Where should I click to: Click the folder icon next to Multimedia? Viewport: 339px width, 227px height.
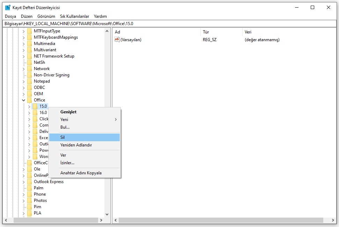30,44
